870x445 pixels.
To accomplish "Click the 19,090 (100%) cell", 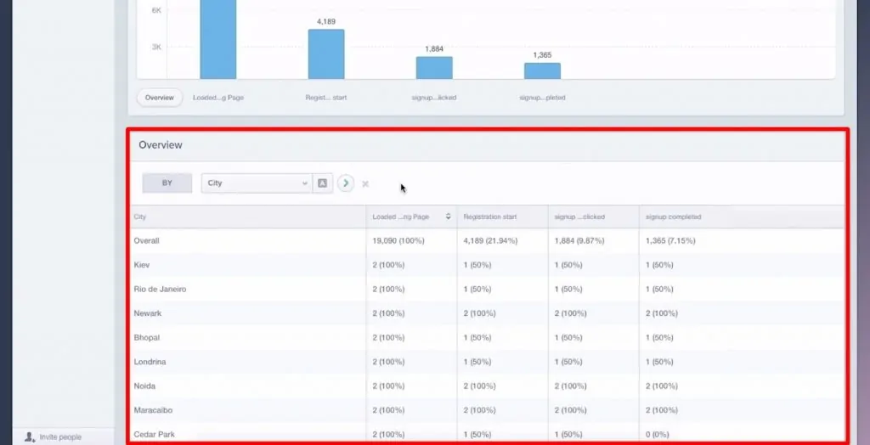I will tap(398, 241).
